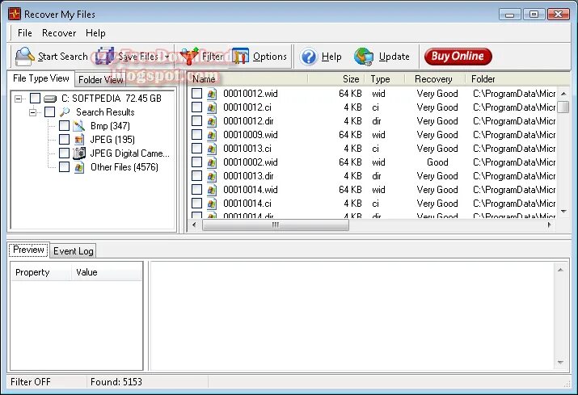
Task: Sort files by the Type column header
Action: point(384,79)
